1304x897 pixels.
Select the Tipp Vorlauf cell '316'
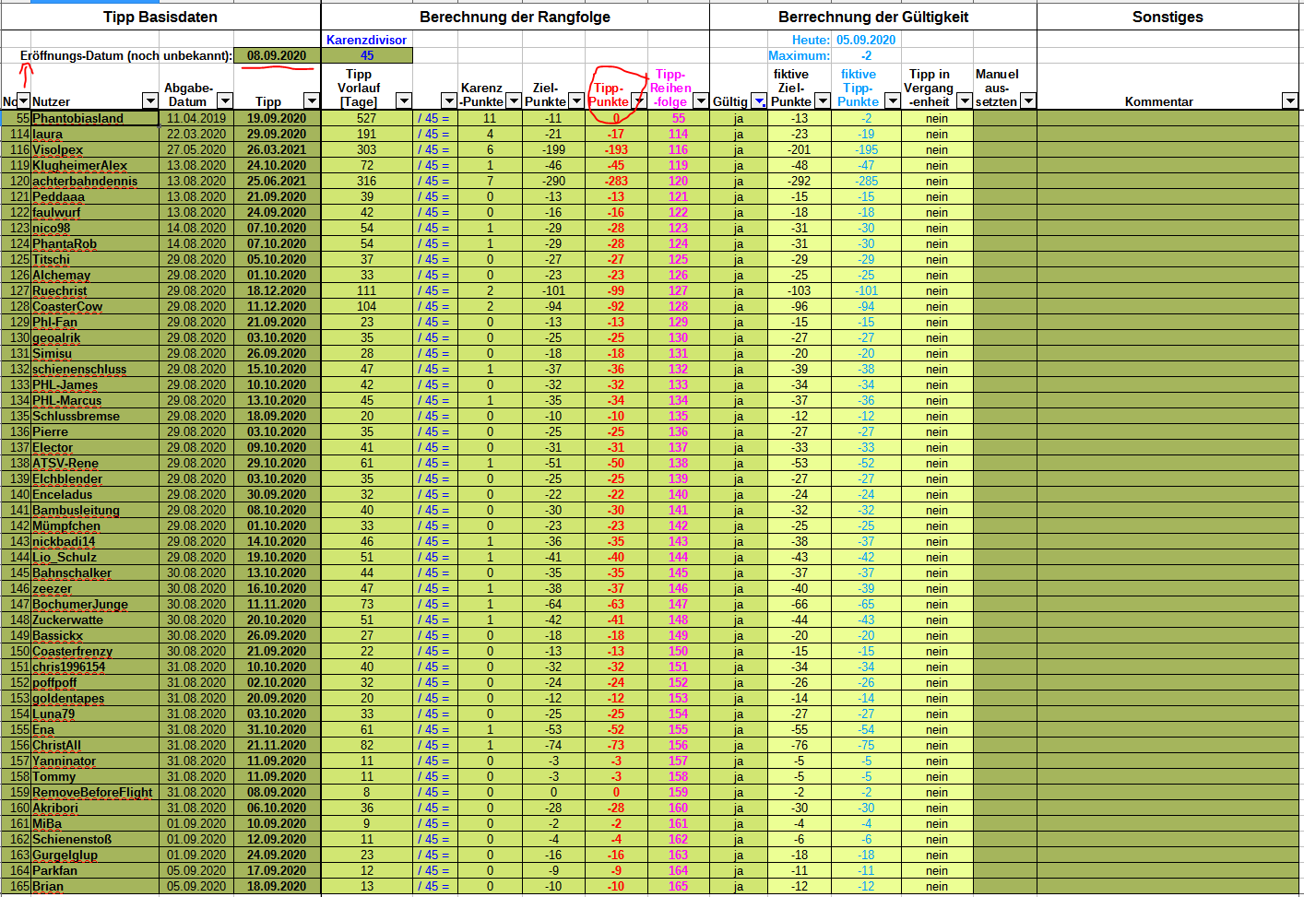[367, 181]
